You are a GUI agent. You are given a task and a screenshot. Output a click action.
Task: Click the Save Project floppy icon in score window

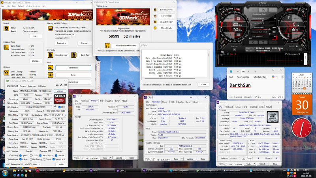[x=155, y=16]
